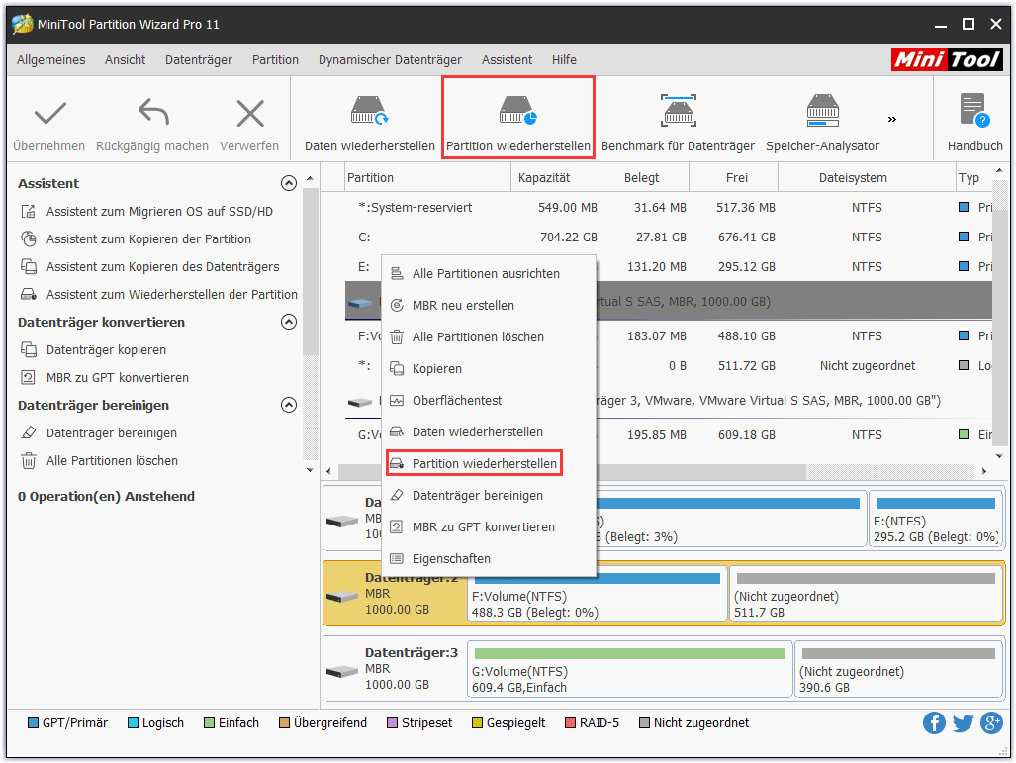Viewport: 1016px width, 763px height.
Task: Click the blue usage bar of E:(NTFS)
Action: tap(935, 504)
